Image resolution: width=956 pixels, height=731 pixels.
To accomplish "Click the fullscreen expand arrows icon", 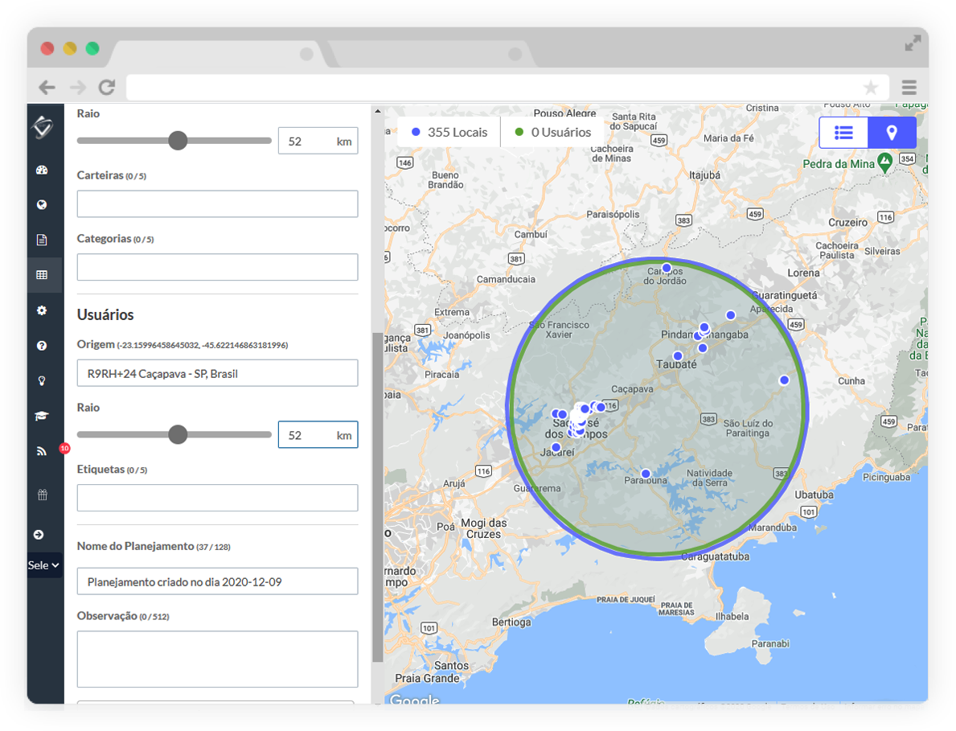I will pyautogui.click(x=913, y=43).
